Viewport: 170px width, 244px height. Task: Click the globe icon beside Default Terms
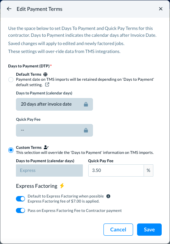point(45,74)
